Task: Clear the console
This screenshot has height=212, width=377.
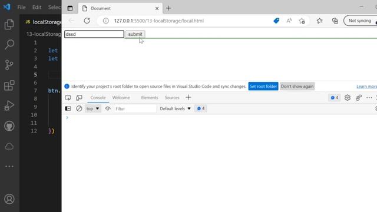Action: [79, 108]
